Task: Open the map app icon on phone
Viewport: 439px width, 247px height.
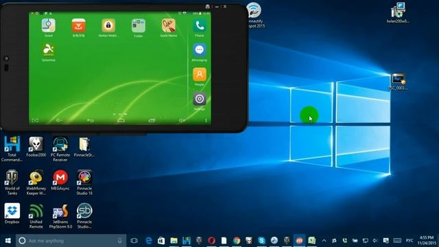Action: coord(49,26)
